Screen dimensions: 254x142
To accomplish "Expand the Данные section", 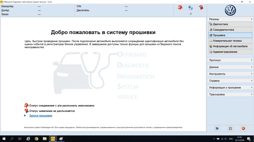I will [230, 67].
